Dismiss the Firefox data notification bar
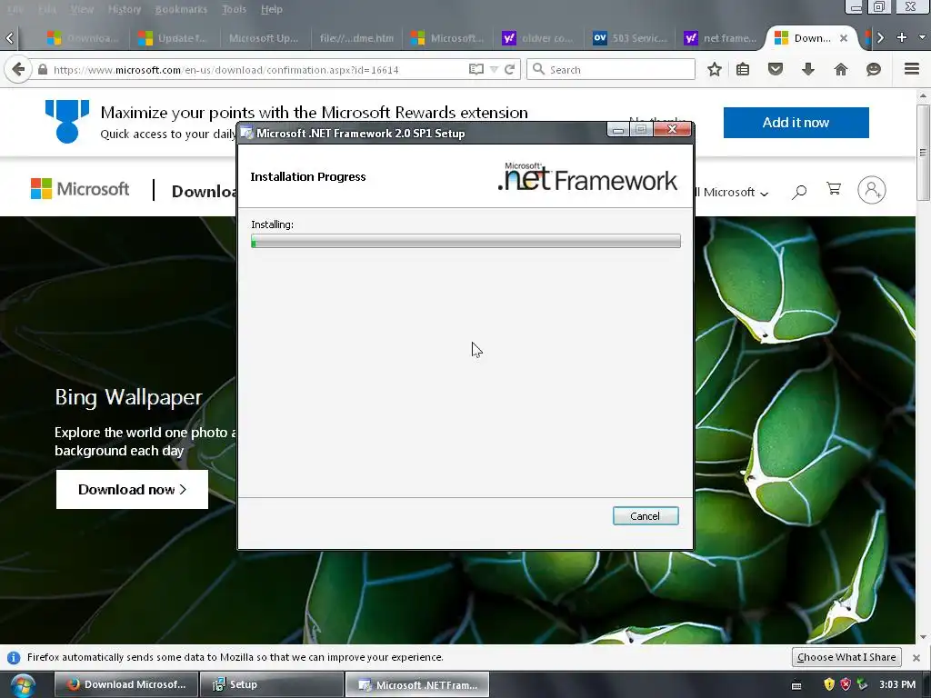 [x=916, y=658]
